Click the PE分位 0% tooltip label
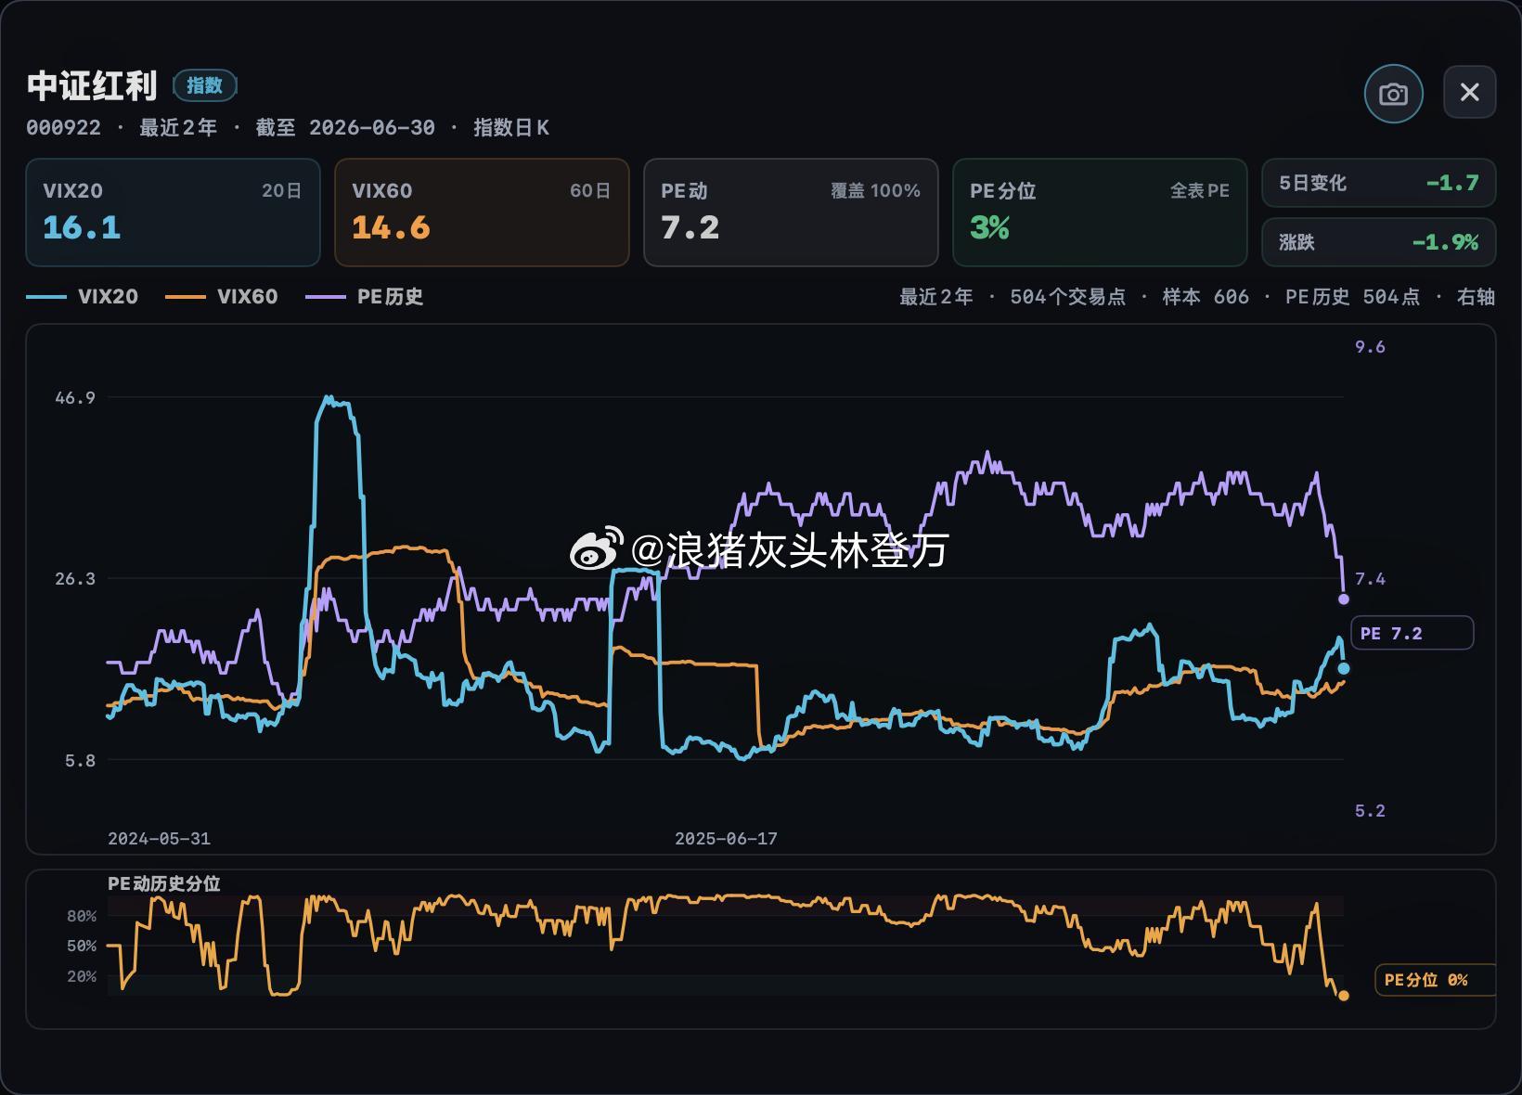1522x1095 pixels. coord(1434,980)
